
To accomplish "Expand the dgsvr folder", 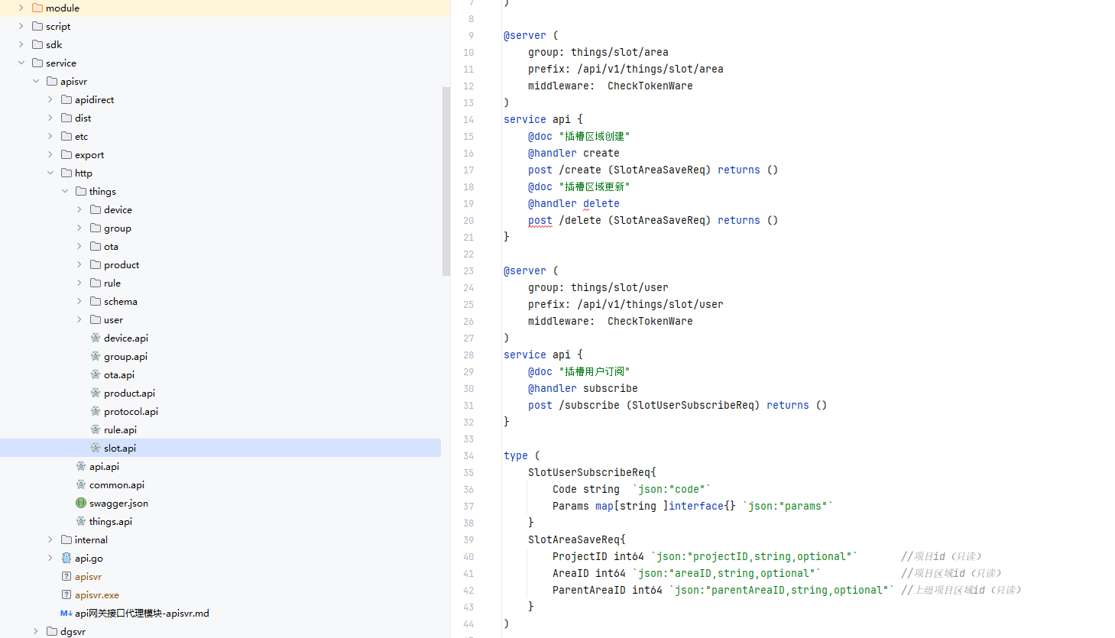I will point(36,632).
